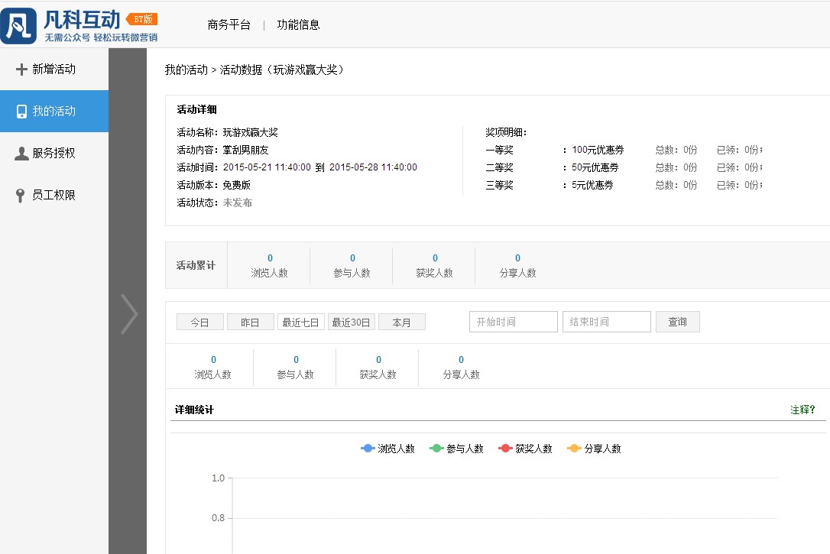Expand the sidebar with the arrow chevron
Image resolution: width=830 pixels, height=554 pixels.
(128, 314)
